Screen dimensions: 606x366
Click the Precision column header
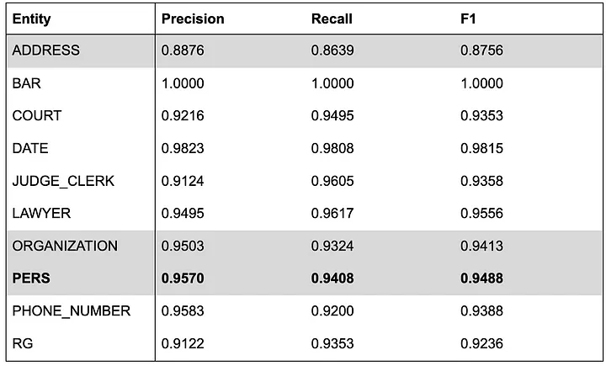[x=193, y=19]
